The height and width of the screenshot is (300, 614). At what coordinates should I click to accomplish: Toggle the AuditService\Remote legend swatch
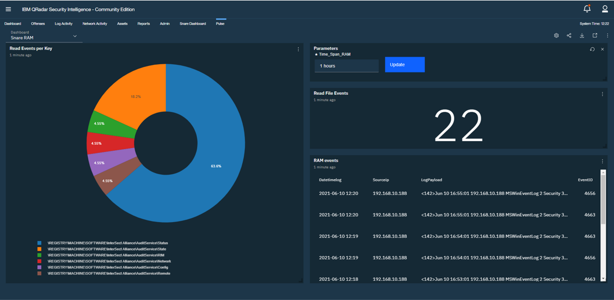tap(39, 273)
